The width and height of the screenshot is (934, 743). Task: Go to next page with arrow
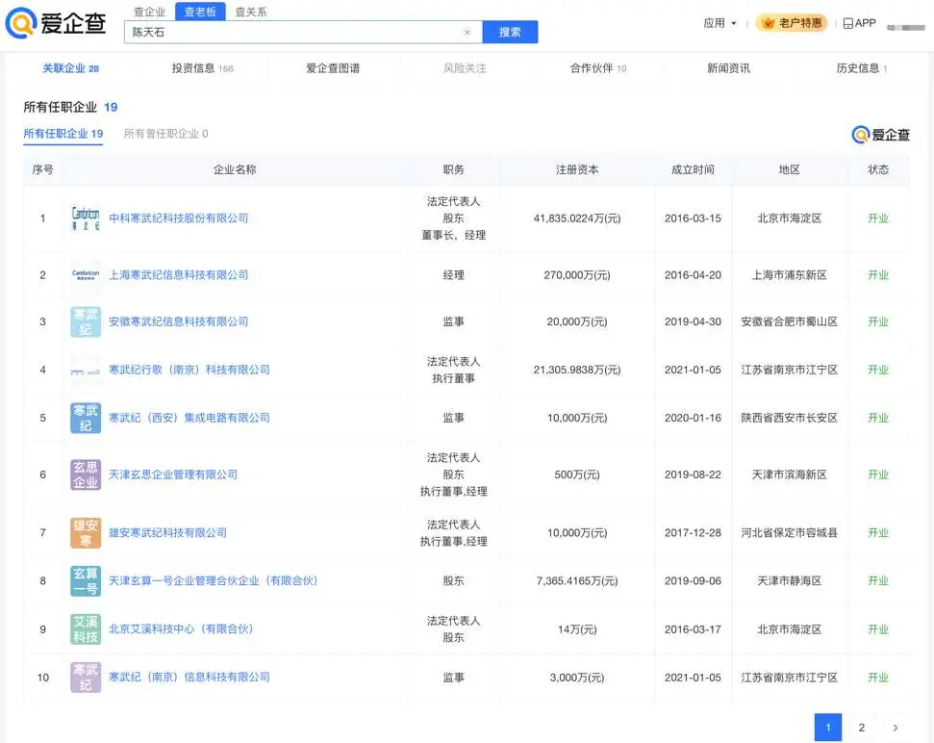click(x=896, y=728)
